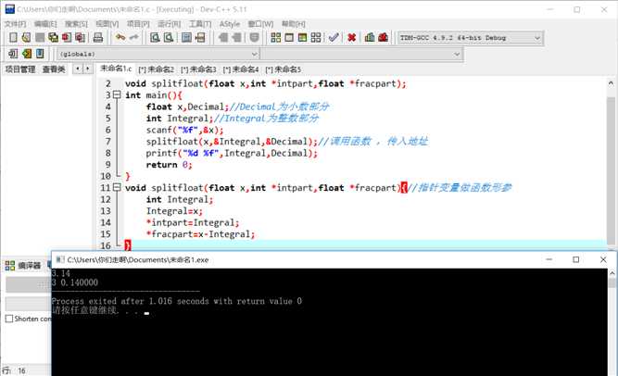Open the 编辑[E] menu
Screen dimensions: 618x376
point(45,24)
